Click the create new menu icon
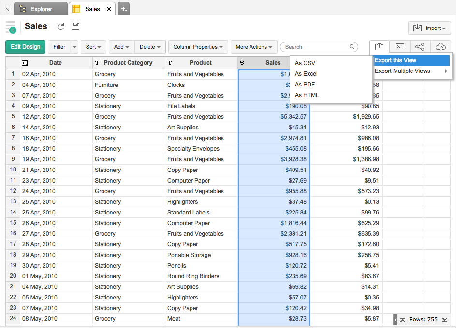The image size is (456, 328). [11, 28]
